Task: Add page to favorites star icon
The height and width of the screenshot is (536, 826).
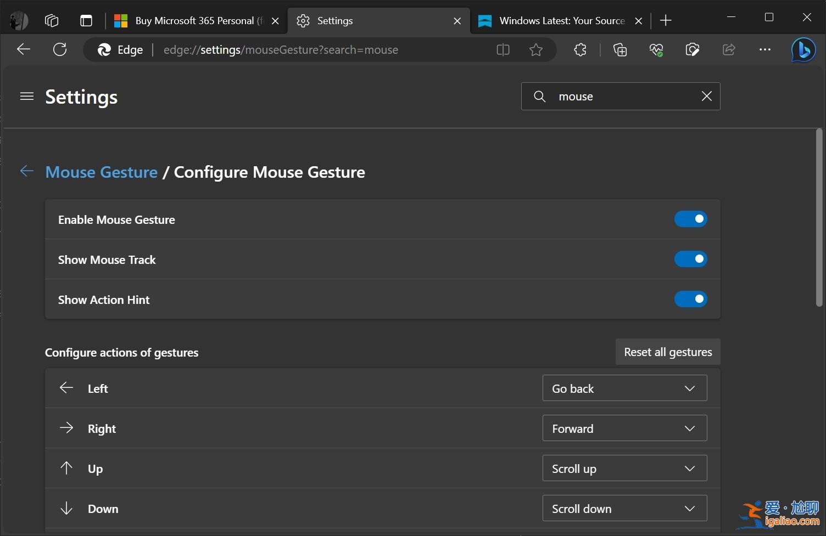Action: 535,50
